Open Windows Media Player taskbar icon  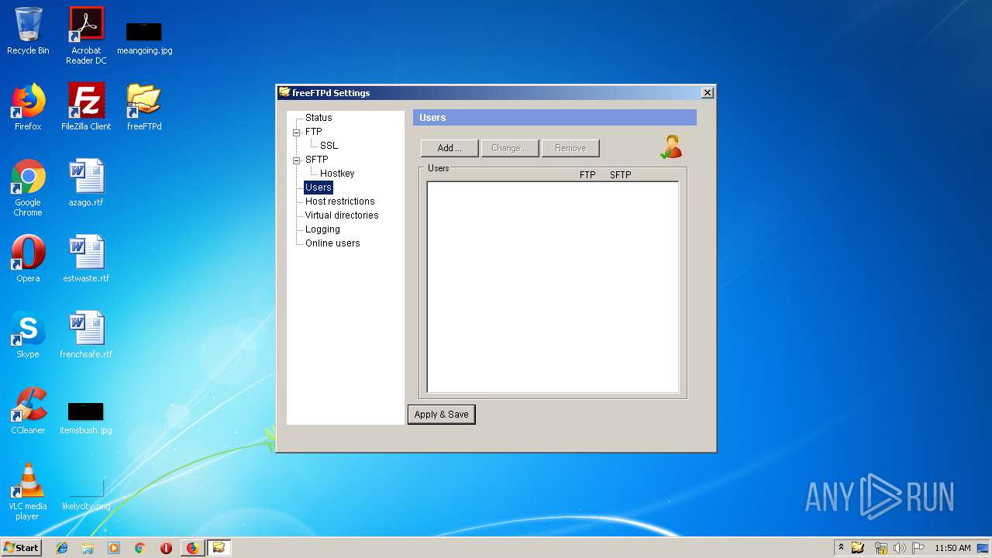point(114,548)
